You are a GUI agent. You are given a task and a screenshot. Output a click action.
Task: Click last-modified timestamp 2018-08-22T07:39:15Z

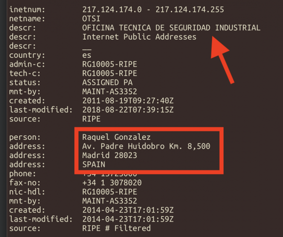[128, 110]
